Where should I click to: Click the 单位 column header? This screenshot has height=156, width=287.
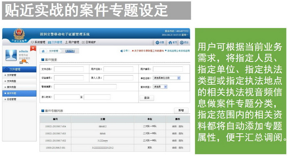tap(150, 119)
